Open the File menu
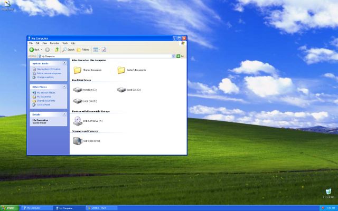This screenshot has height=211, width=338. point(31,43)
